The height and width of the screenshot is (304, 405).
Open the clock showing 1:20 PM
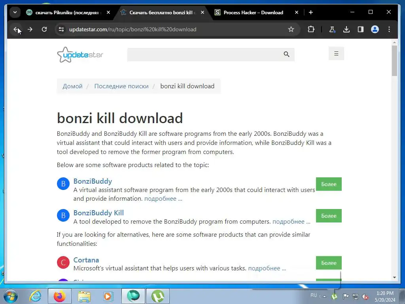[x=385, y=296]
